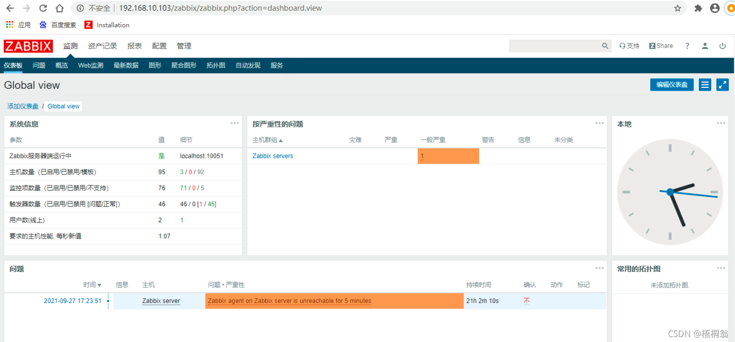Open the browser profile avatar

715,8
